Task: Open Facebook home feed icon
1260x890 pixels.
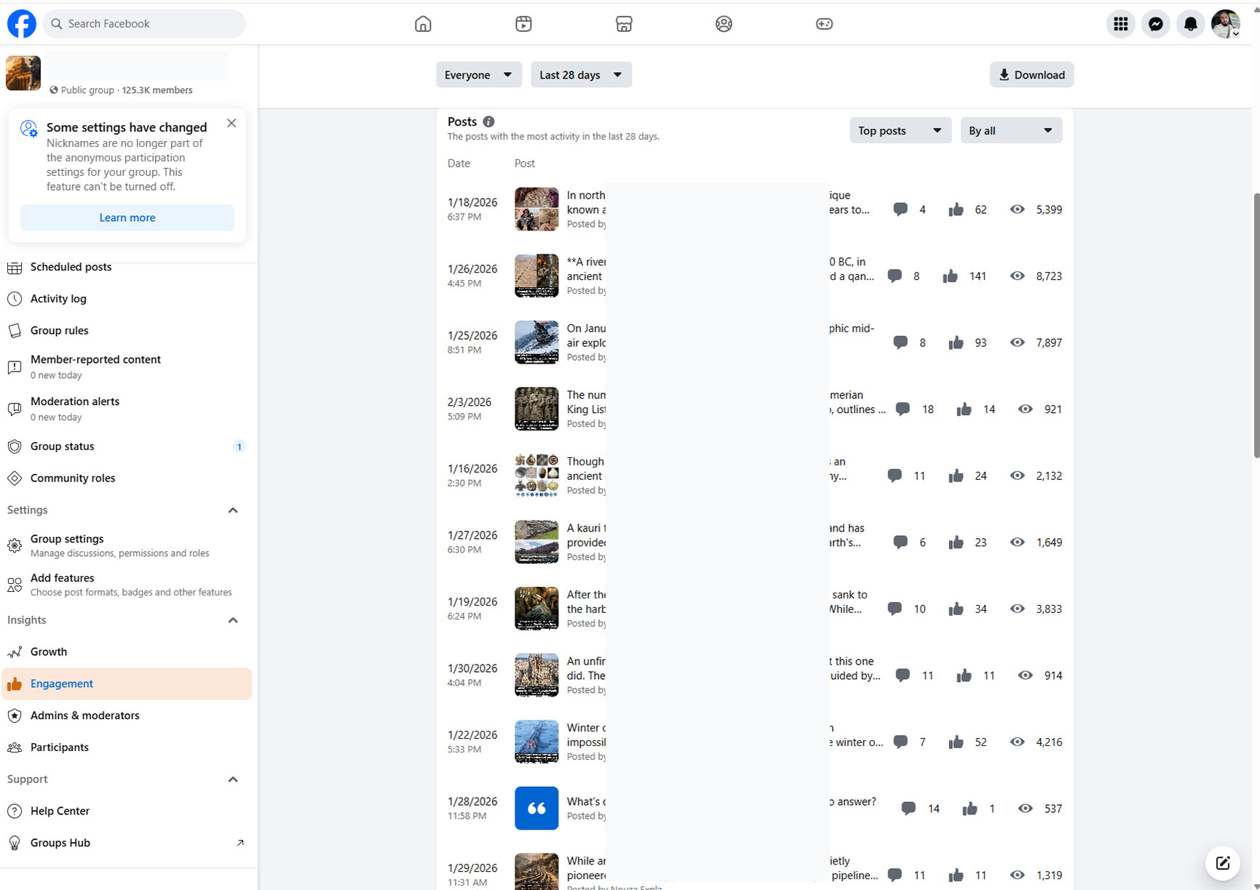Action: tap(423, 24)
